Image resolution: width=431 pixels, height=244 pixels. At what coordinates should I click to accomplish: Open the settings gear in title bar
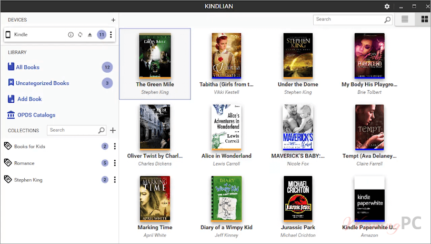pyautogui.click(x=387, y=6)
